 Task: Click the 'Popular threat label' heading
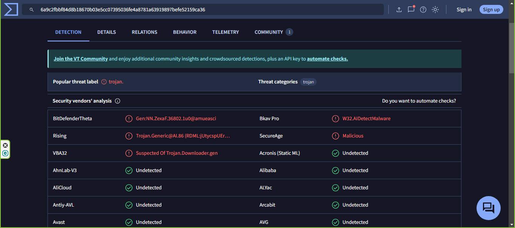pyautogui.click(x=75, y=82)
